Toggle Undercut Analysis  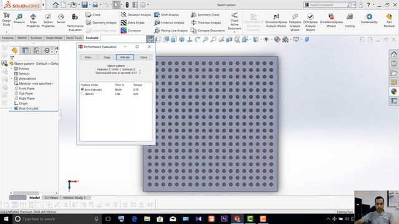(169, 22)
